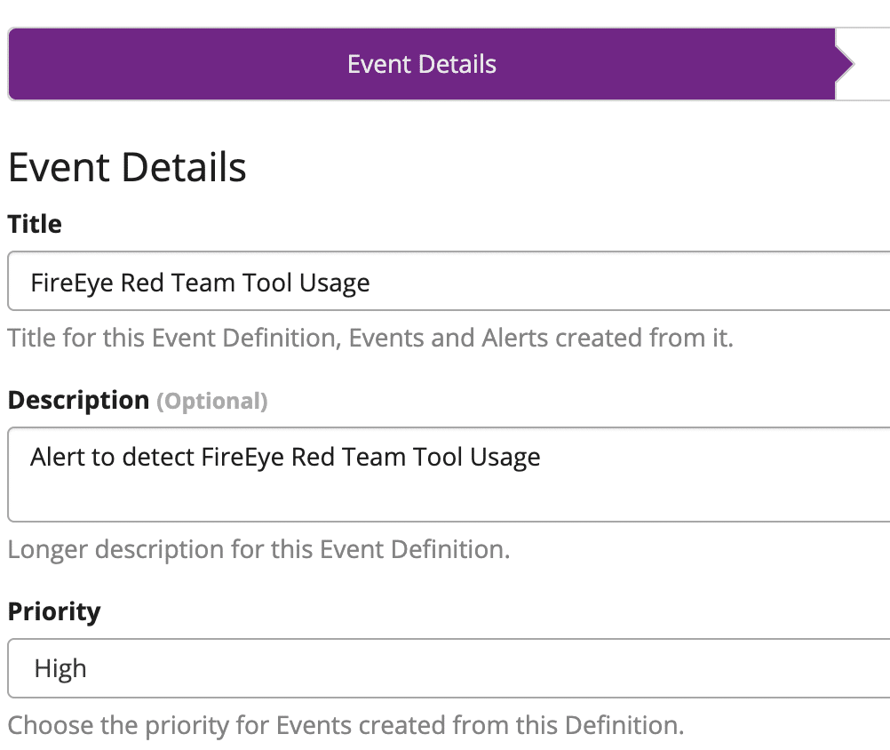Click the help text under Title
The image size is (890, 750).
tap(370, 339)
